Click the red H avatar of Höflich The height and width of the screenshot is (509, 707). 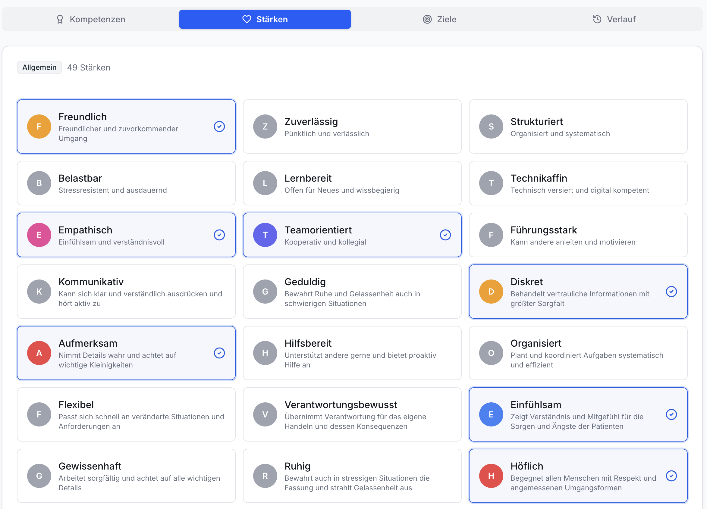coord(491,476)
